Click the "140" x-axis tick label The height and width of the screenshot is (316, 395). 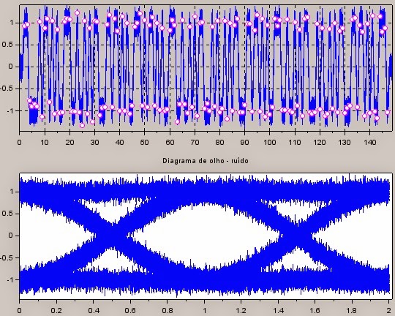(x=369, y=143)
